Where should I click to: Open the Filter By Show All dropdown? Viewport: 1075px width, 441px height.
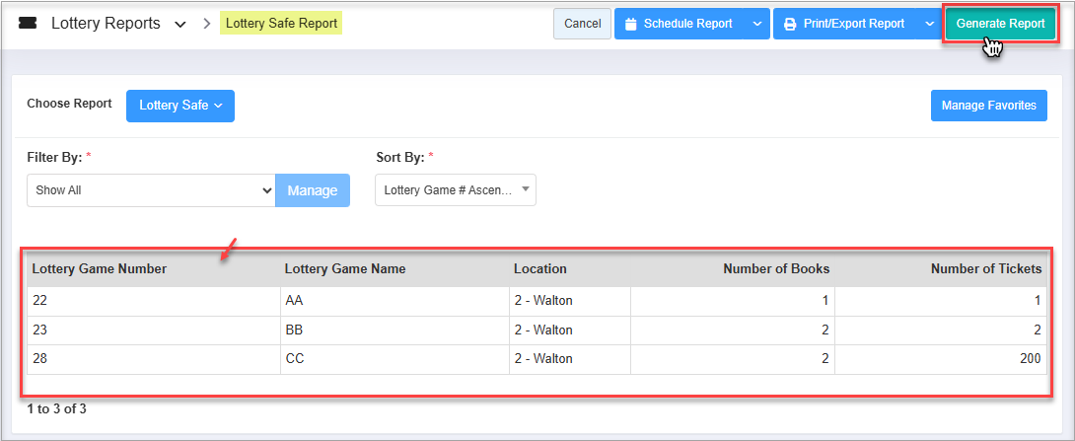150,190
